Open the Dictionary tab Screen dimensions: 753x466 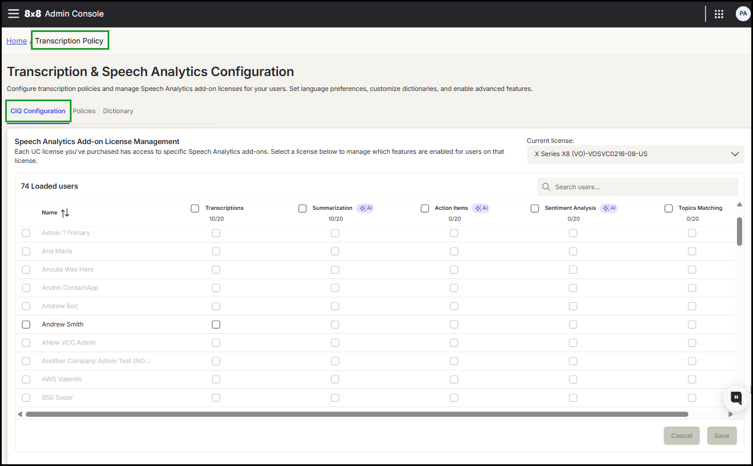pos(118,111)
